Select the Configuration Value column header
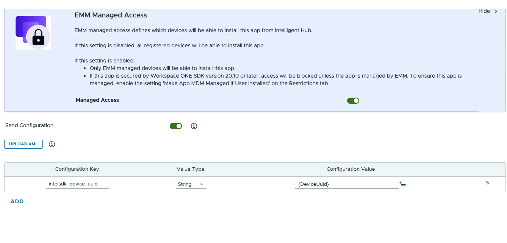Screen dimensions: 507x243 pos(351,169)
